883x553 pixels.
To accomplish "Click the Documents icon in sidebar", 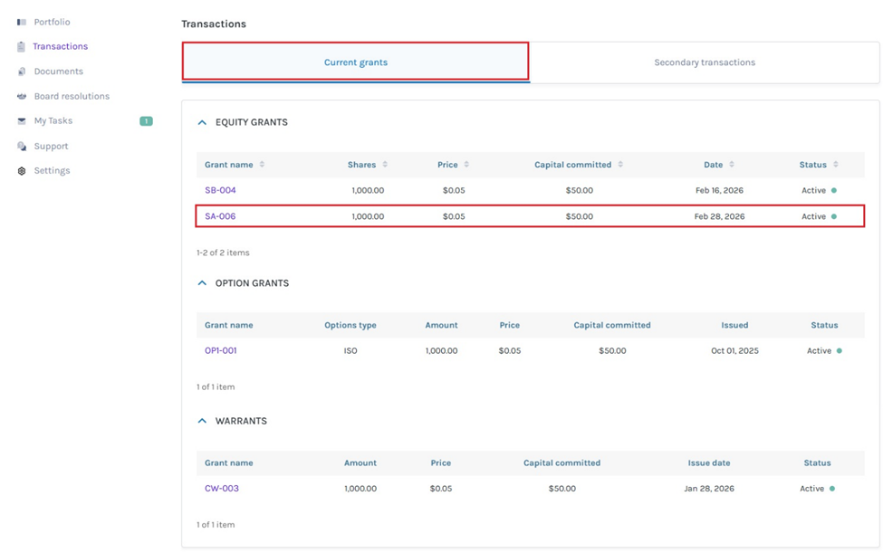I will pos(22,72).
